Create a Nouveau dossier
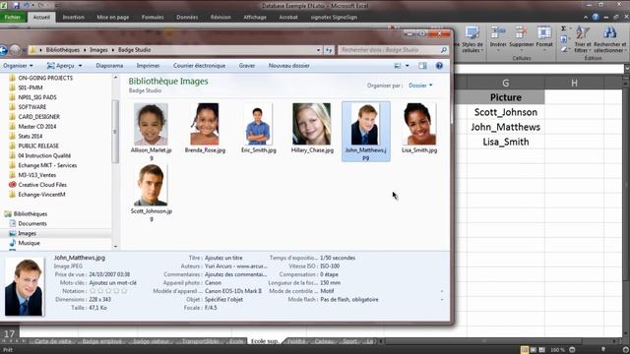Viewport: 630px width, 354px height. pyautogui.click(x=288, y=66)
